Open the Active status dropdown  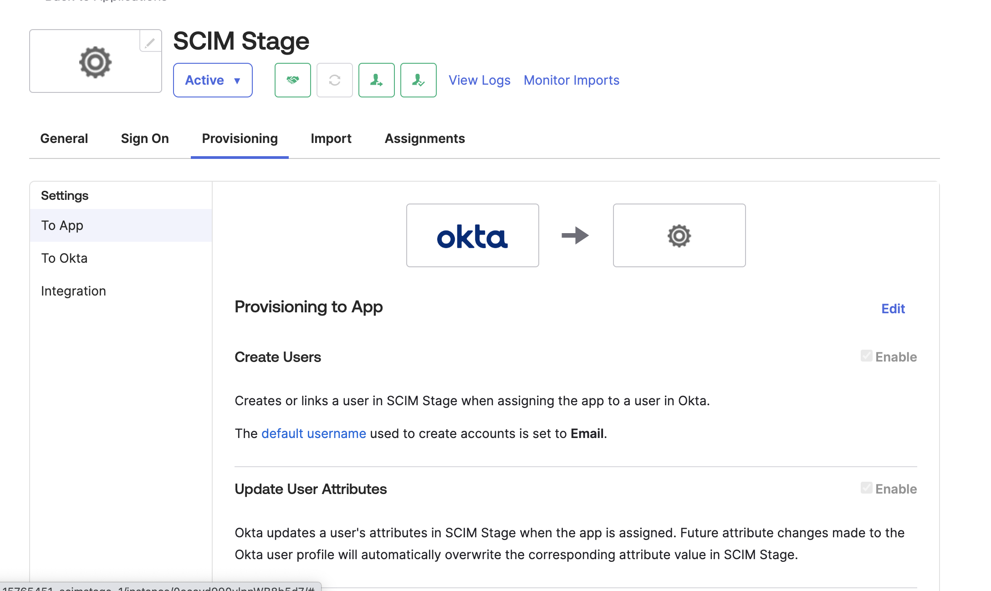[213, 80]
